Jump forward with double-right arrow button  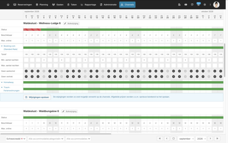[x=217, y=138]
